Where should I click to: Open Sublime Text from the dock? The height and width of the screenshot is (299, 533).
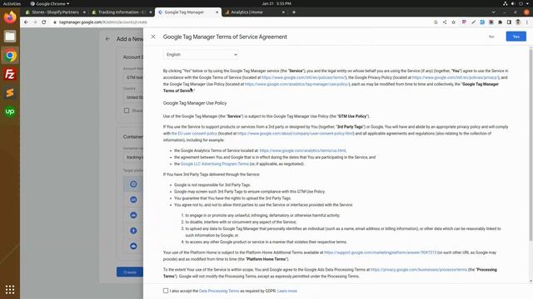[10, 92]
